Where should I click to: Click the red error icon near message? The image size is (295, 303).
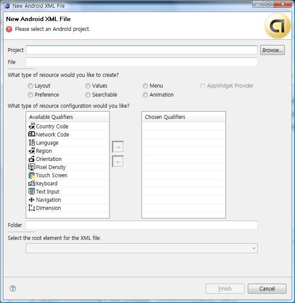coord(9,29)
